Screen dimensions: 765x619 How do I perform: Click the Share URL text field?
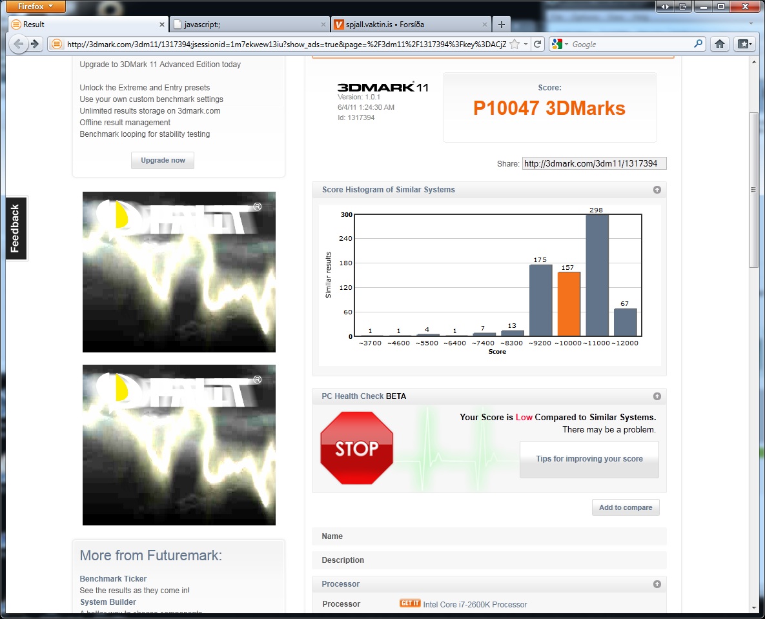[594, 163]
